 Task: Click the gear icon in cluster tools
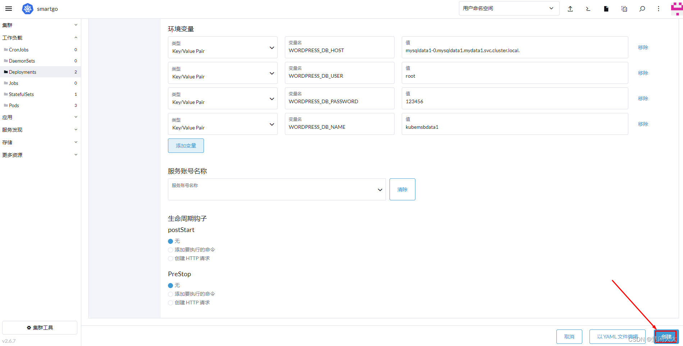point(29,328)
